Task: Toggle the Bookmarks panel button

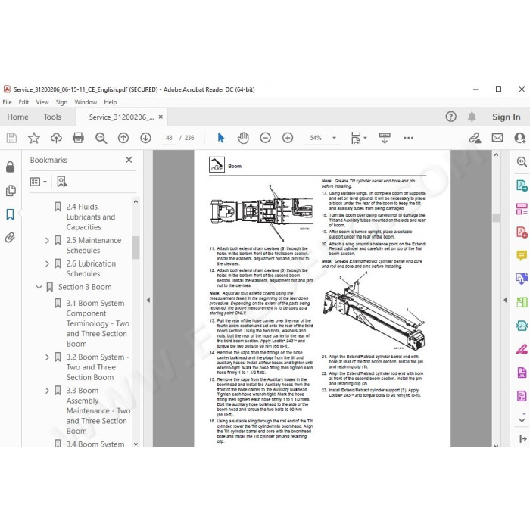Action: 10,214
